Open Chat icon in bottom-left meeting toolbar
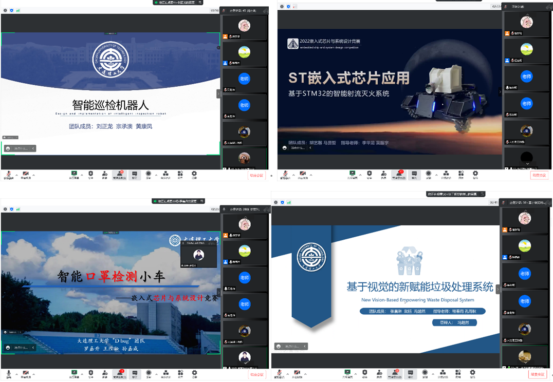 134,373
